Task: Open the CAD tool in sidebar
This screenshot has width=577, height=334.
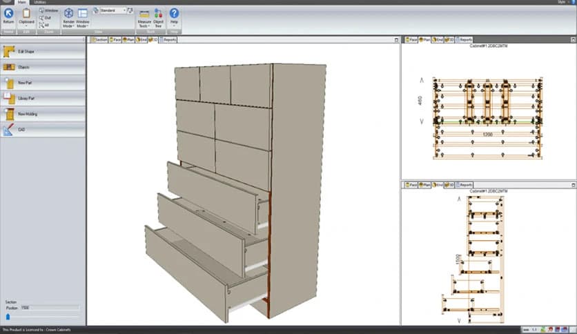Action: (10, 128)
